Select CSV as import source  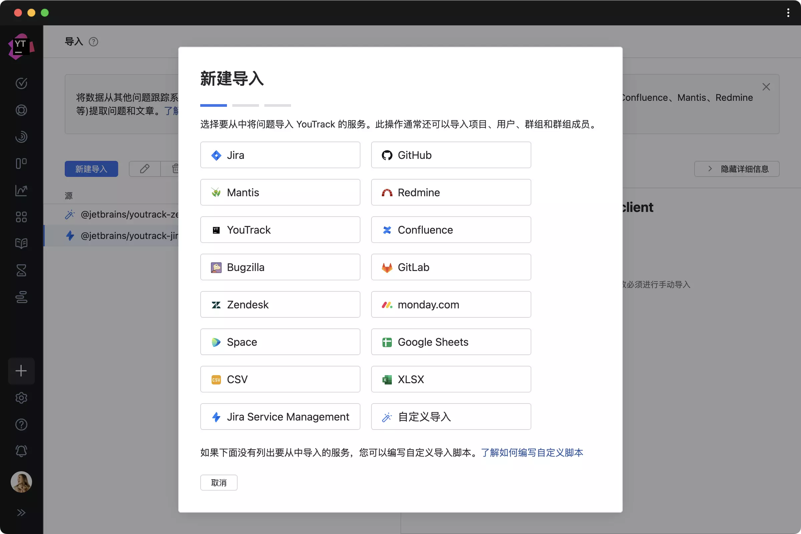[x=280, y=379]
